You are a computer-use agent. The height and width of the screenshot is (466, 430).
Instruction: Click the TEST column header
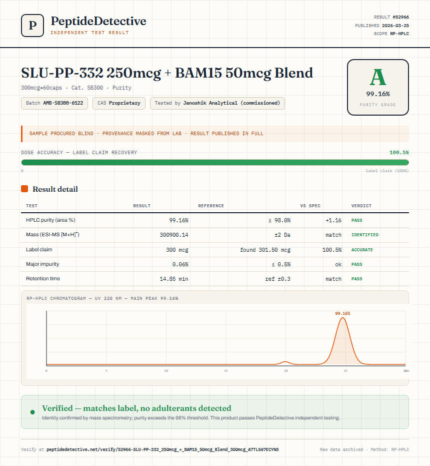tap(32, 206)
